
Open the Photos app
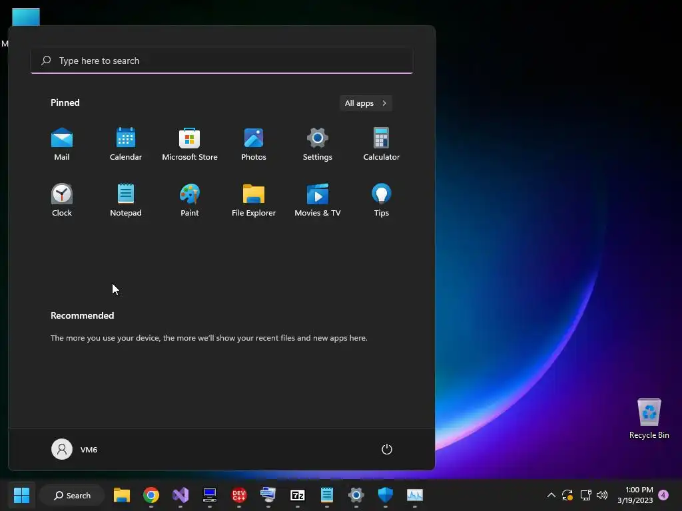(254, 144)
